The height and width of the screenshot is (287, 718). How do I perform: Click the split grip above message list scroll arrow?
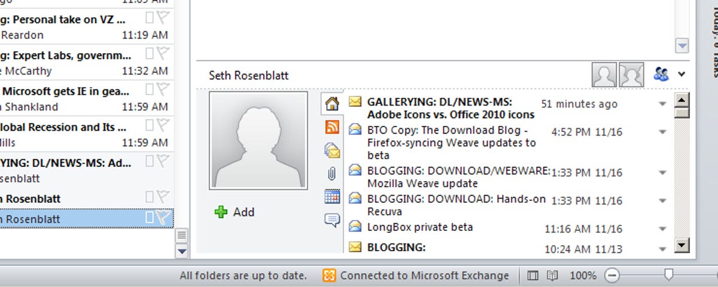[182, 235]
